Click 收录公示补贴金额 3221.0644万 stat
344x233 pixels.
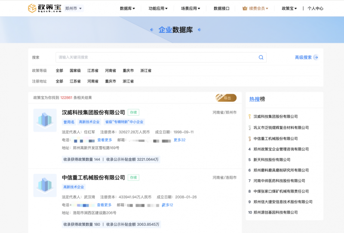(132, 159)
